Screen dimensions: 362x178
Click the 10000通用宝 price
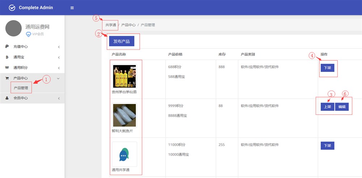[178, 155]
